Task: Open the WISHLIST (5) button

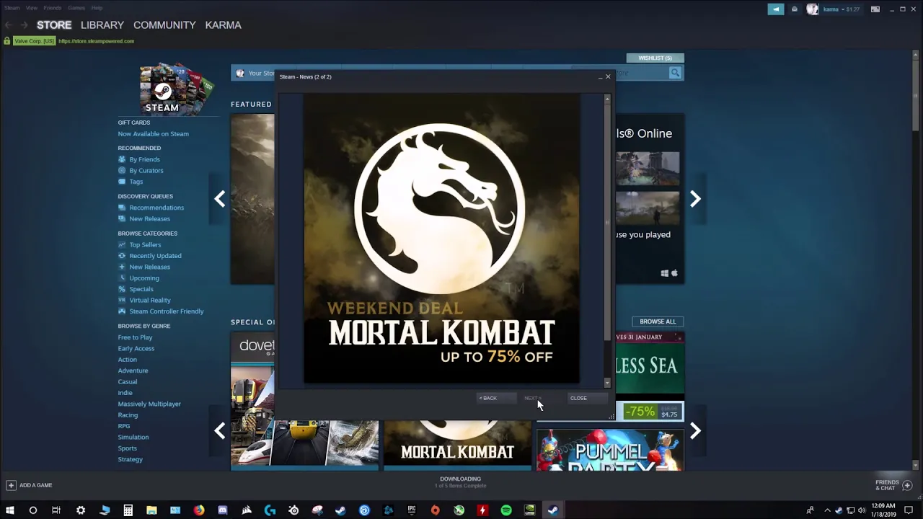Action: 655,58
